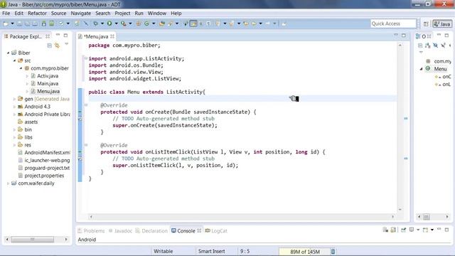Image resolution: width=455 pixels, height=256 pixels.
Task: Open the Refactor menu
Action: [37, 14]
